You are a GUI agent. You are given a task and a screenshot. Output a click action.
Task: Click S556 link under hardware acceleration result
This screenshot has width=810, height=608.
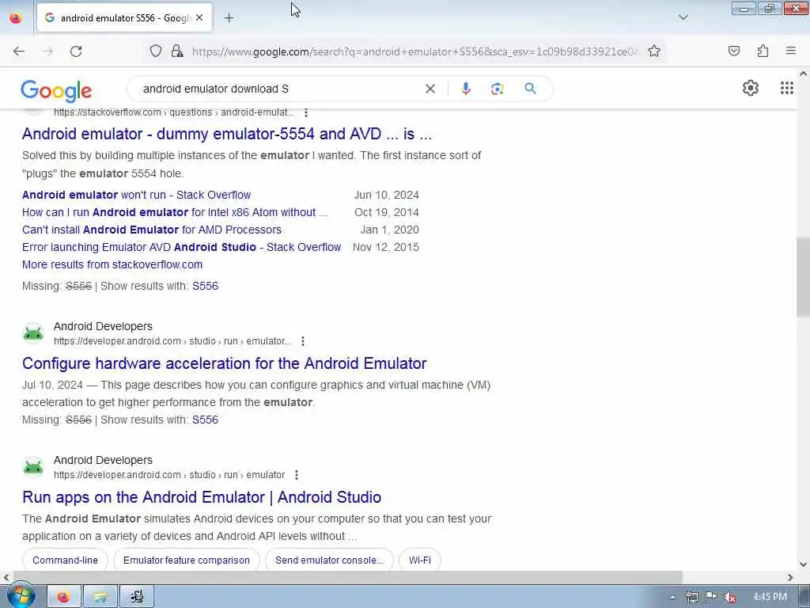(205, 420)
